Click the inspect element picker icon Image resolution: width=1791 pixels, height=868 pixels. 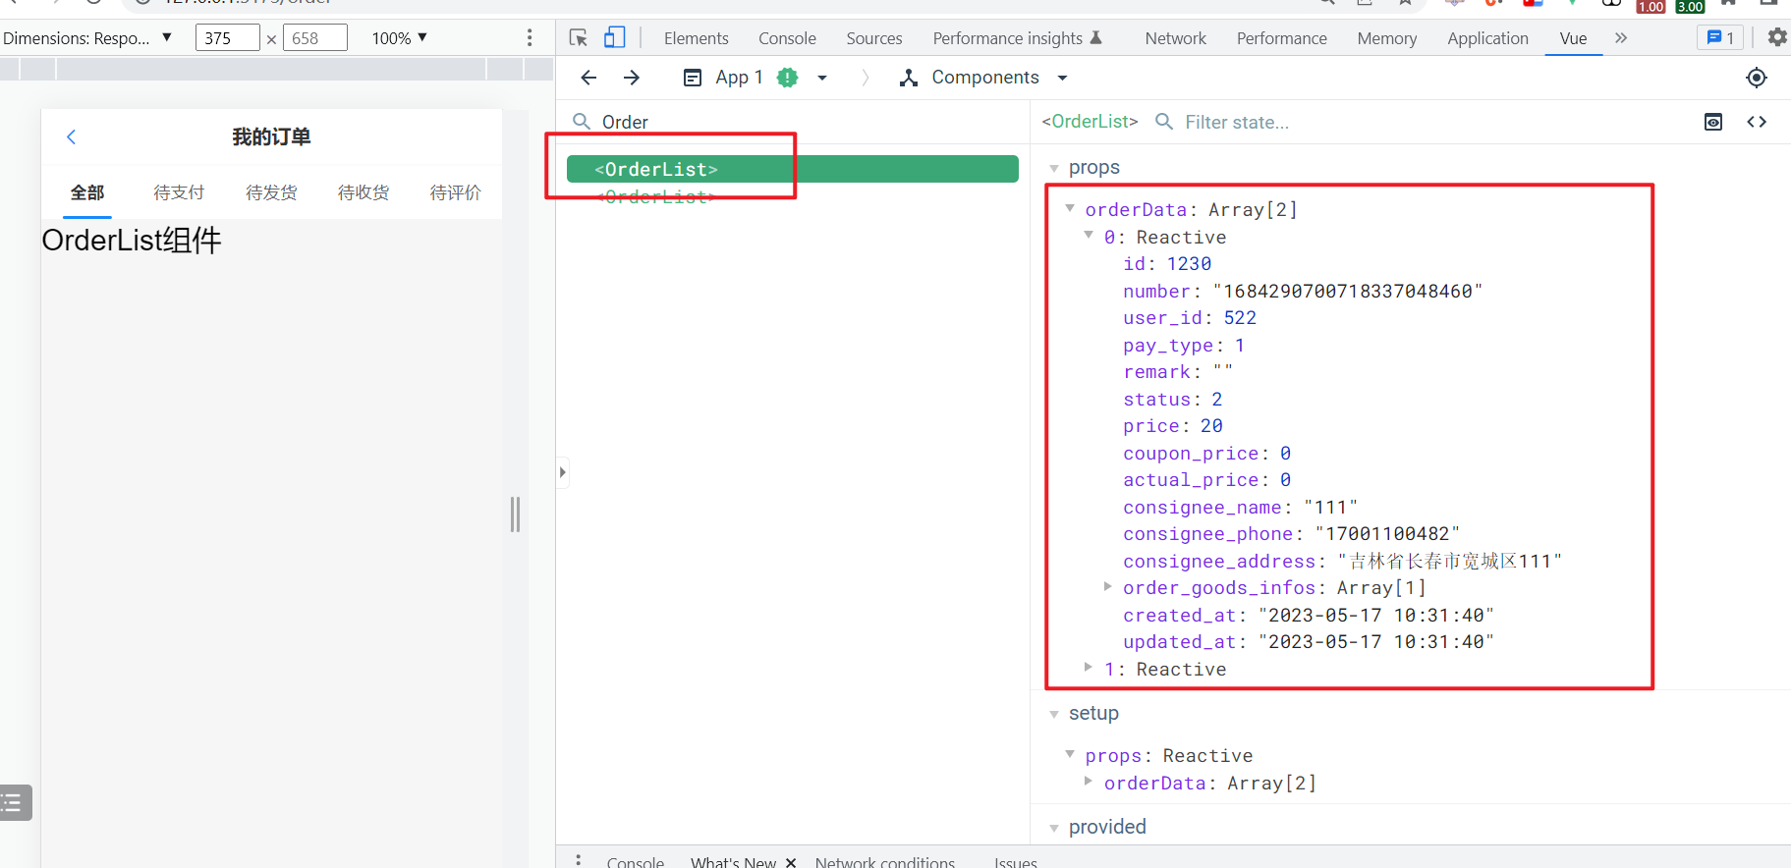pos(579,38)
